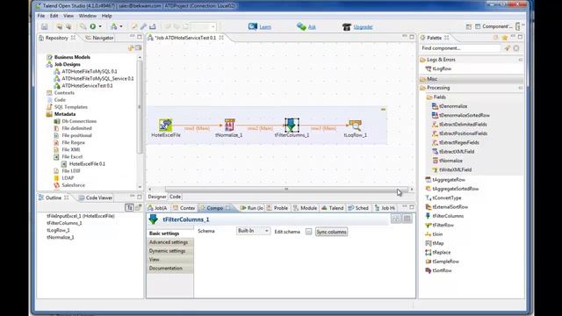Open the toolbar zoom combo box

[203, 27]
